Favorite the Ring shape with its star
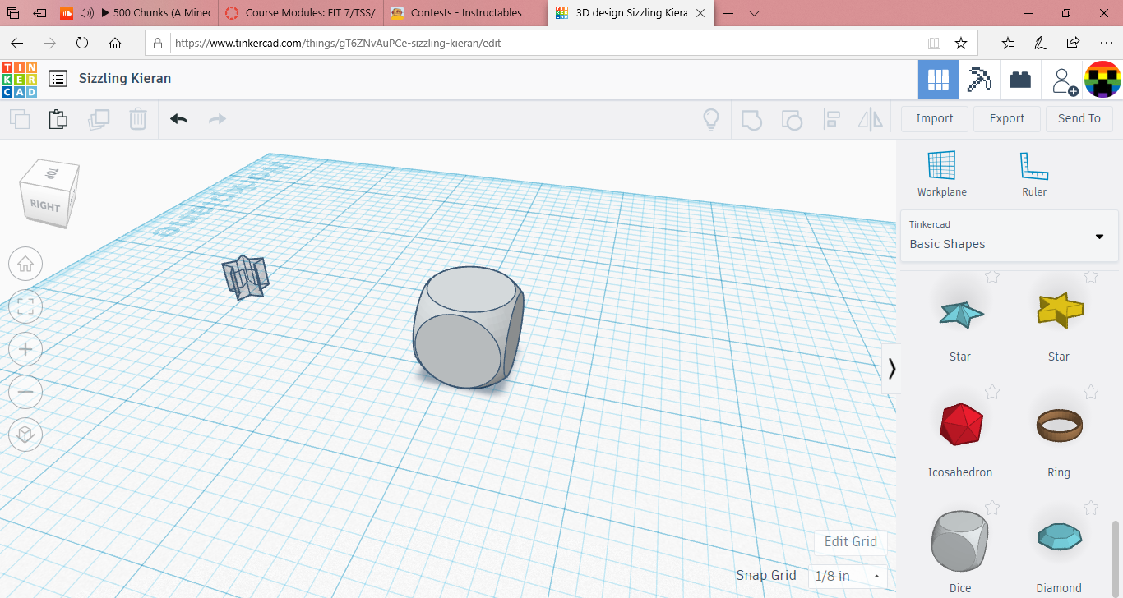The image size is (1123, 598). [x=1091, y=393]
